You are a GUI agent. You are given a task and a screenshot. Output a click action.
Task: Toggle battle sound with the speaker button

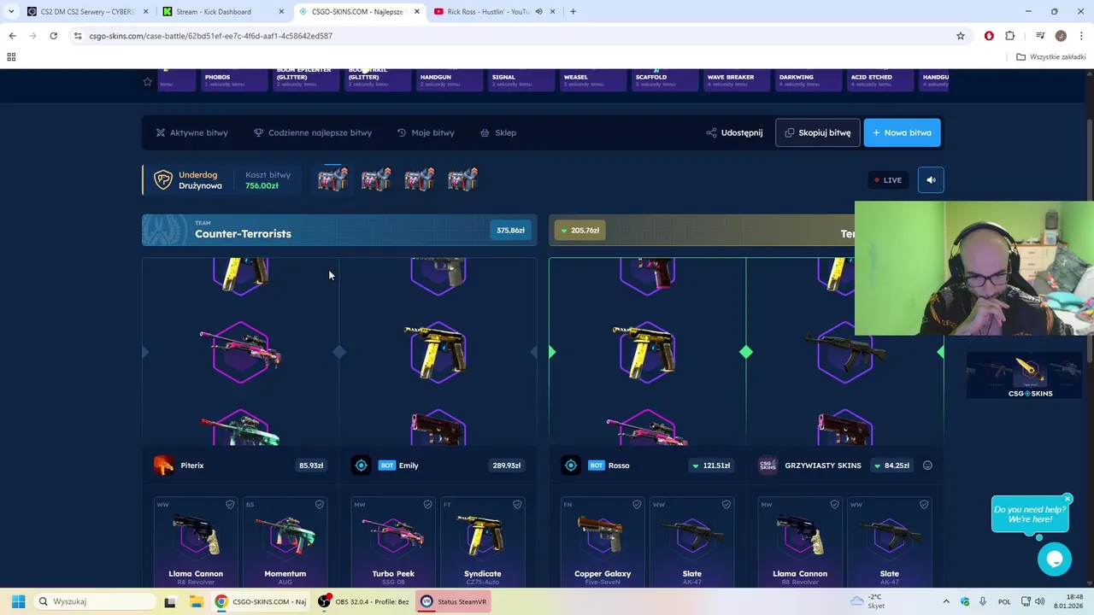[x=931, y=180]
